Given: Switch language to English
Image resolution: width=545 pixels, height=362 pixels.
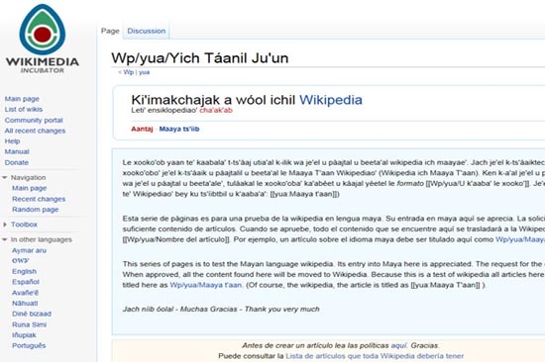Looking at the screenshot, I should (x=24, y=271).
